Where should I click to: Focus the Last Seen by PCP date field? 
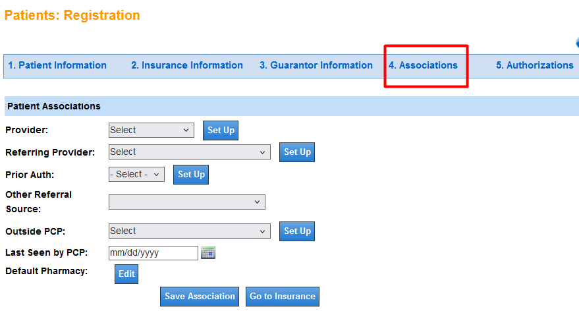[x=153, y=253]
